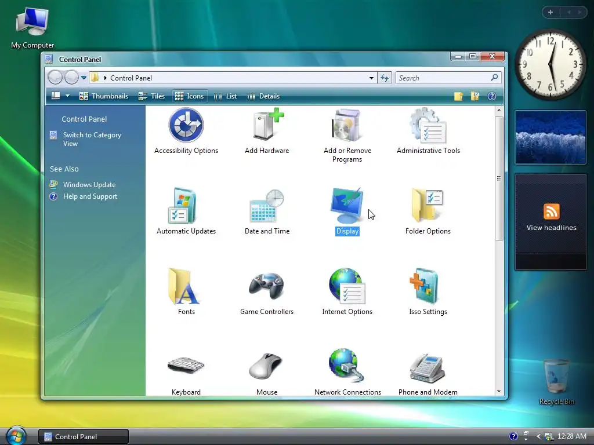This screenshot has height=445, width=594.
Task: Select the Icons view button
Action: (x=190, y=96)
